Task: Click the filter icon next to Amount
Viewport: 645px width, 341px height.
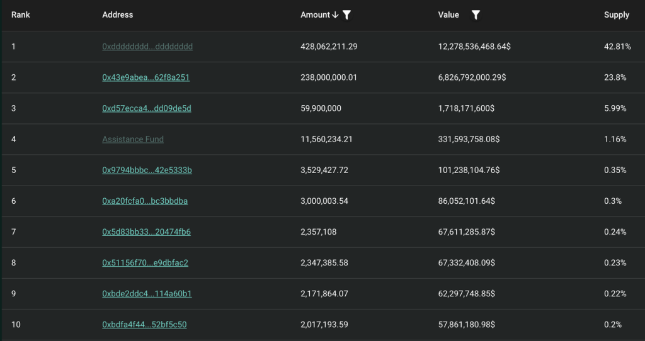Action: (x=346, y=15)
